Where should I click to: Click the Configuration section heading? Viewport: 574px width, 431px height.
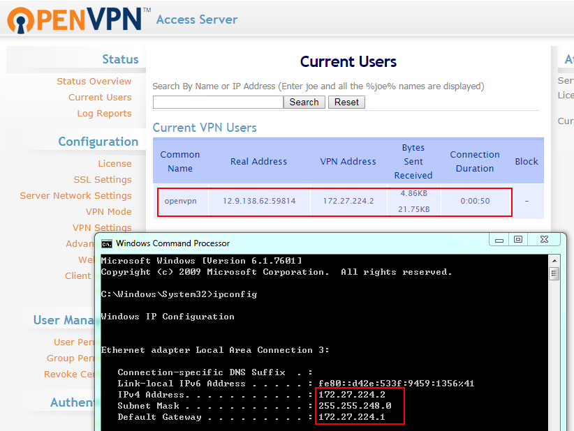pyautogui.click(x=98, y=142)
